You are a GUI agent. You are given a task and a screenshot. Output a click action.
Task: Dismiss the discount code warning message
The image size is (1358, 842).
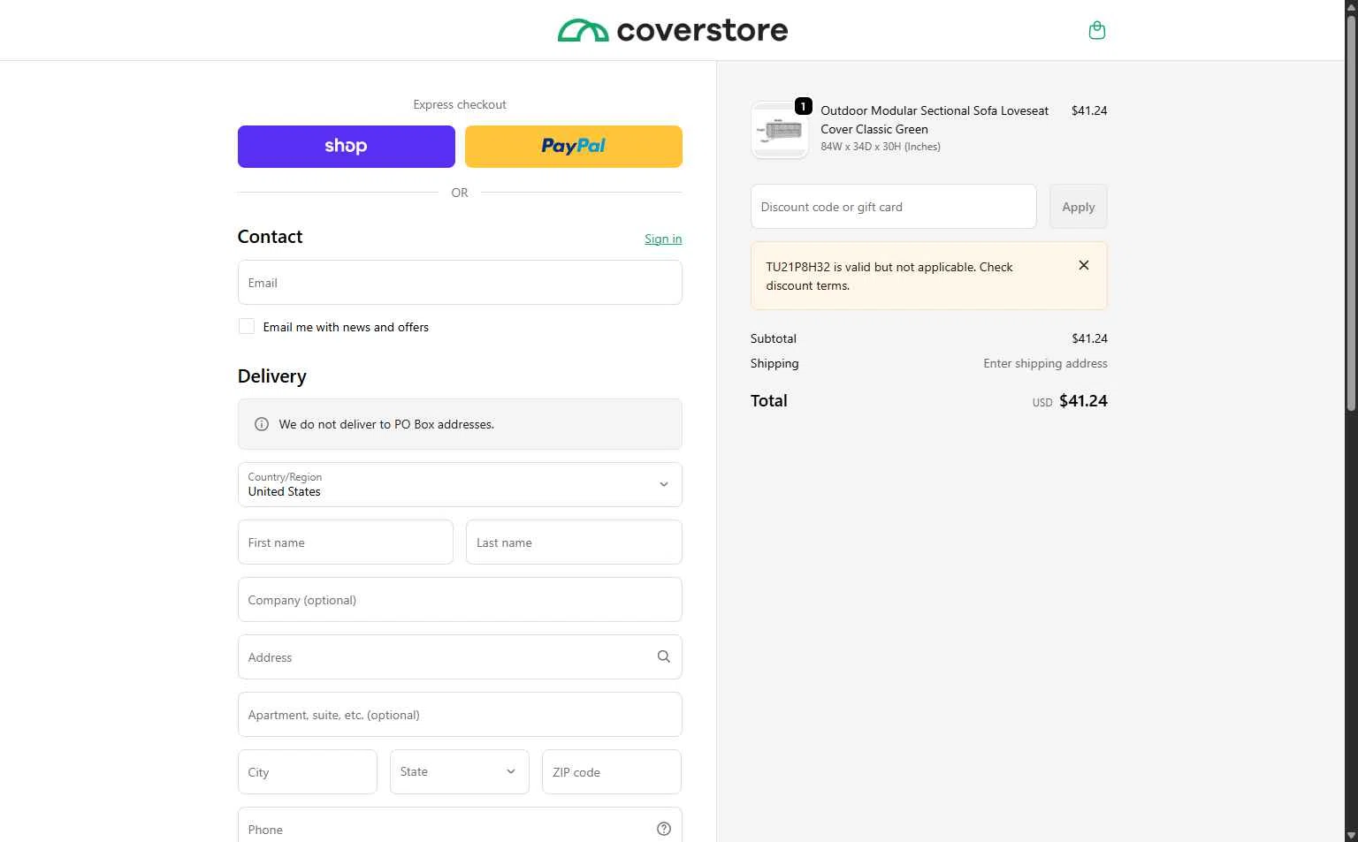point(1084,265)
